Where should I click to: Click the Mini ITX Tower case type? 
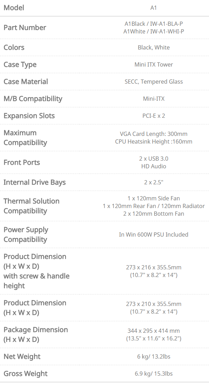(154, 64)
